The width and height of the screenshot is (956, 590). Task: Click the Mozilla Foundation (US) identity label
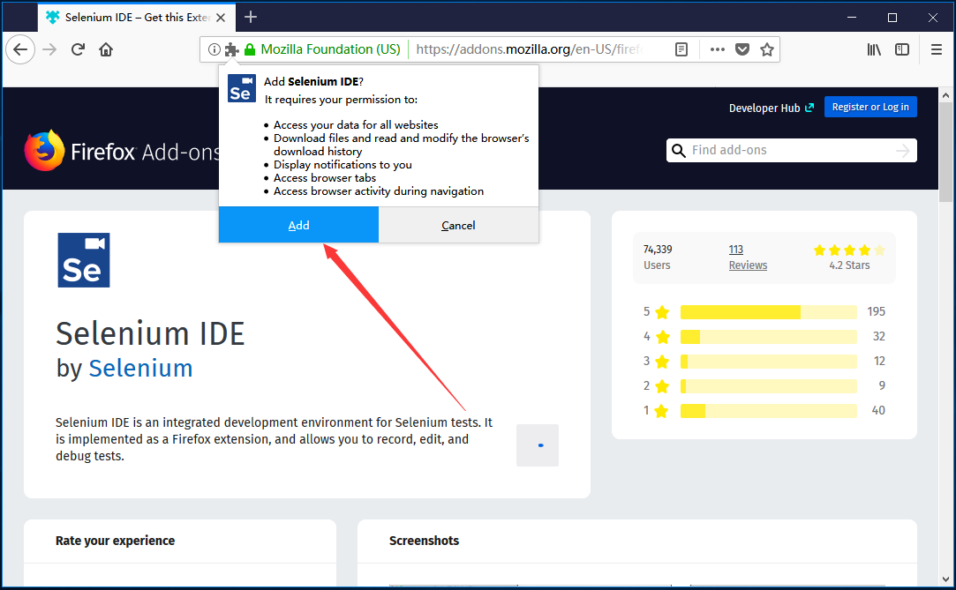tap(330, 49)
